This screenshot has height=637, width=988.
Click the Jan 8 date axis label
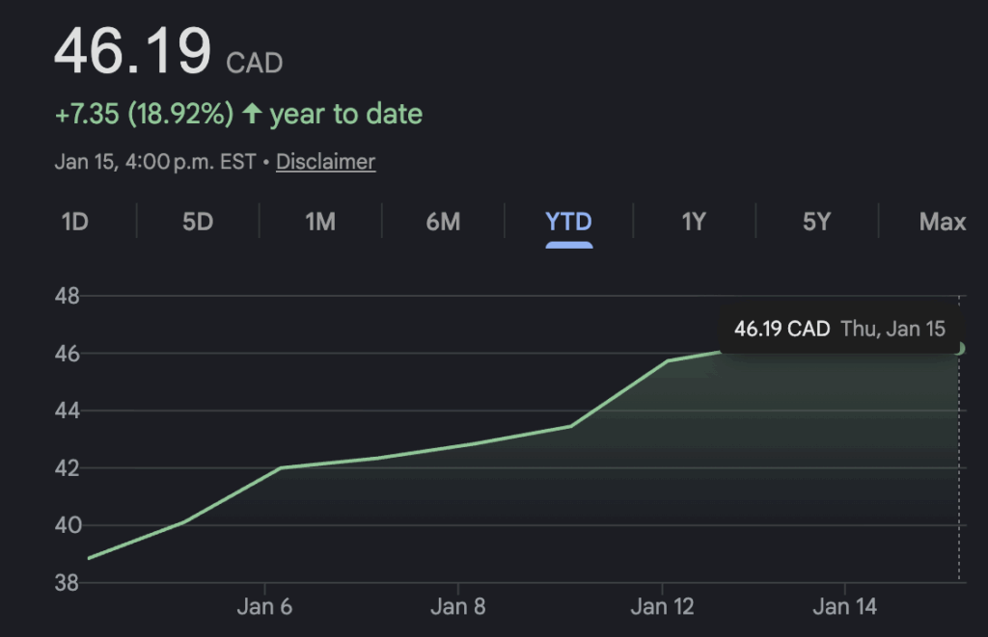coord(457,607)
